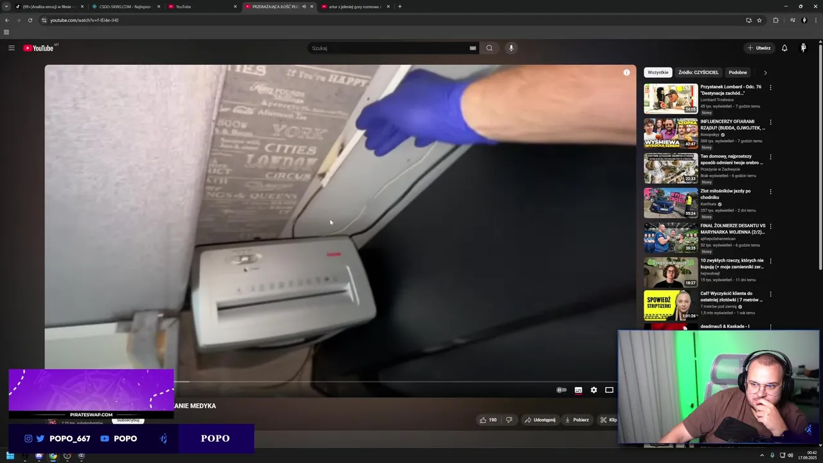The image size is (823, 463).
Task: Open options for Zlot miłośników video
Action: 770,192
